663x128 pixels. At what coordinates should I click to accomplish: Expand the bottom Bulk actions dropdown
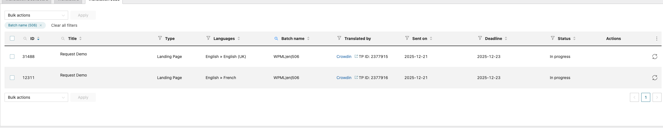36,97
